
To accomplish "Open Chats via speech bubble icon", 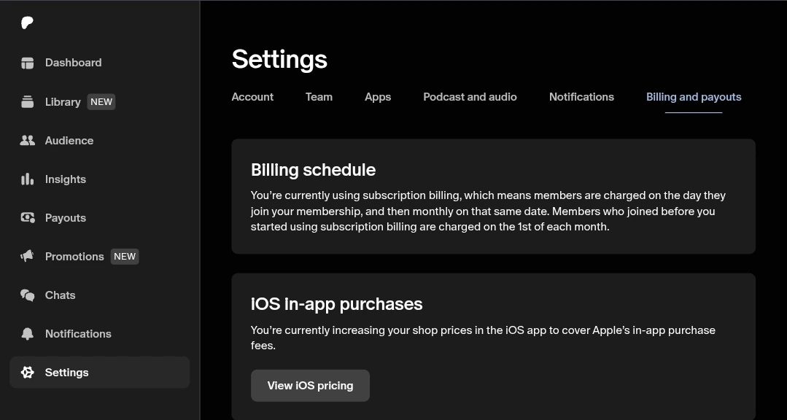I will [27, 295].
